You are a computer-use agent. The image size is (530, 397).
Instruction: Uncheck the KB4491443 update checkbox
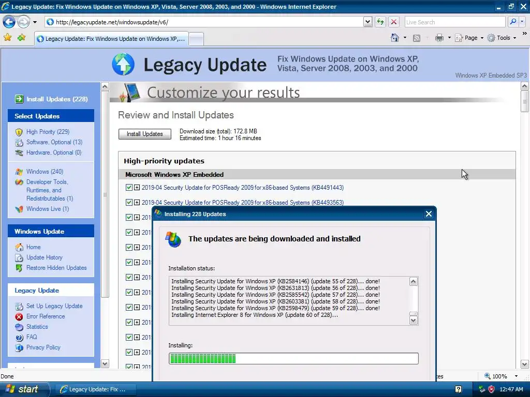(x=129, y=187)
